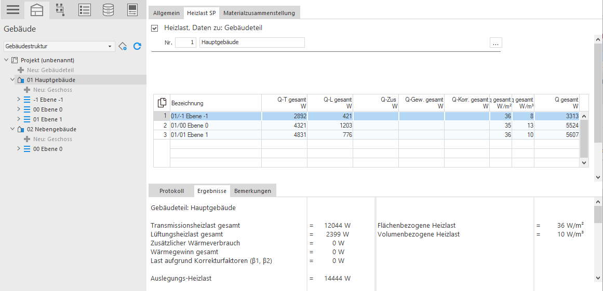Image resolution: width=603 pixels, height=291 pixels.
Task: Select the 01 Hauptgebäude tree item
Action: (51, 80)
